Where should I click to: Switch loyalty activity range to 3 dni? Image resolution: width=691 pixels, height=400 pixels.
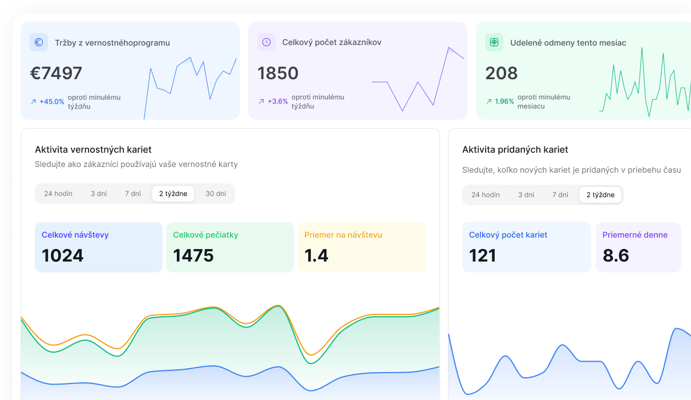[99, 194]
